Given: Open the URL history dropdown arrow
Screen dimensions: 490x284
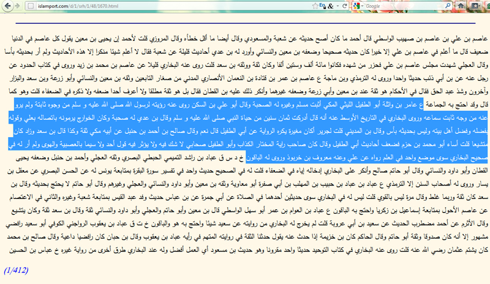Looking at the screenshot, I should pyautogui.click(x=338, y=6).
